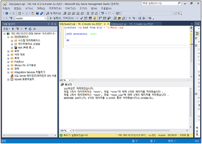Open an Analysis Services DMX query
Image resolution: width=202 pixels, height=144 pixels.
click(74, 13)
